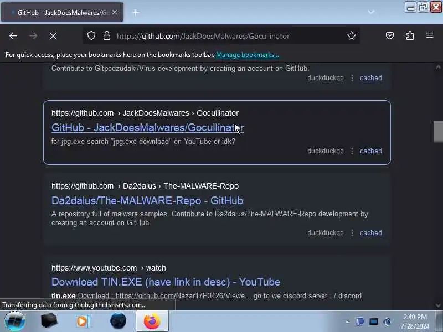443x332 pixels.
Task: Select the GitHub - JackDoesMalwares tab
Action: coord(62,12)
